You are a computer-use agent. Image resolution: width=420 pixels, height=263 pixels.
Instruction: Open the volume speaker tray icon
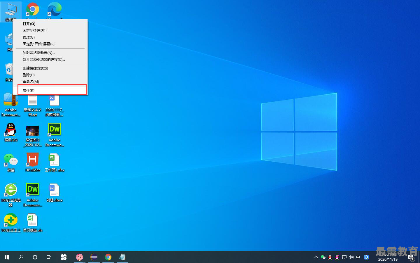click(351, 257)
